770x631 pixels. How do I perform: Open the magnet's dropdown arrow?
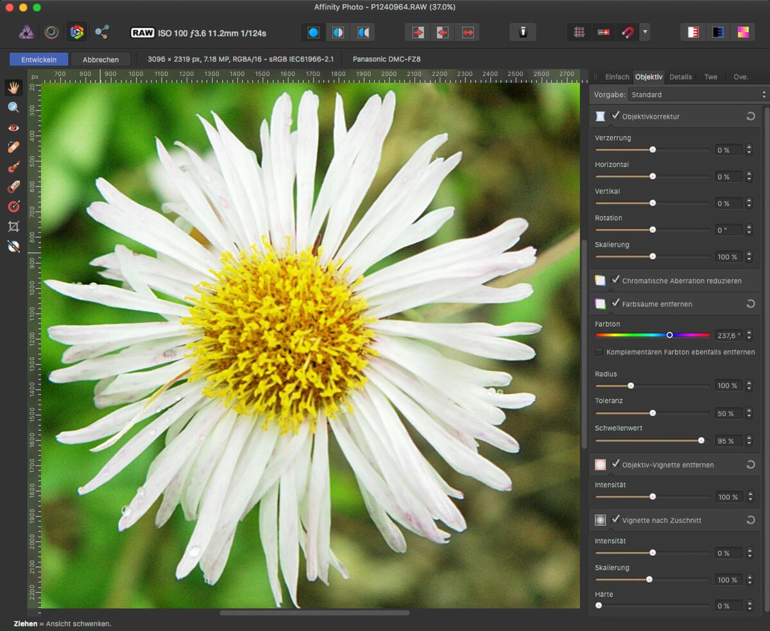(644, 31)
